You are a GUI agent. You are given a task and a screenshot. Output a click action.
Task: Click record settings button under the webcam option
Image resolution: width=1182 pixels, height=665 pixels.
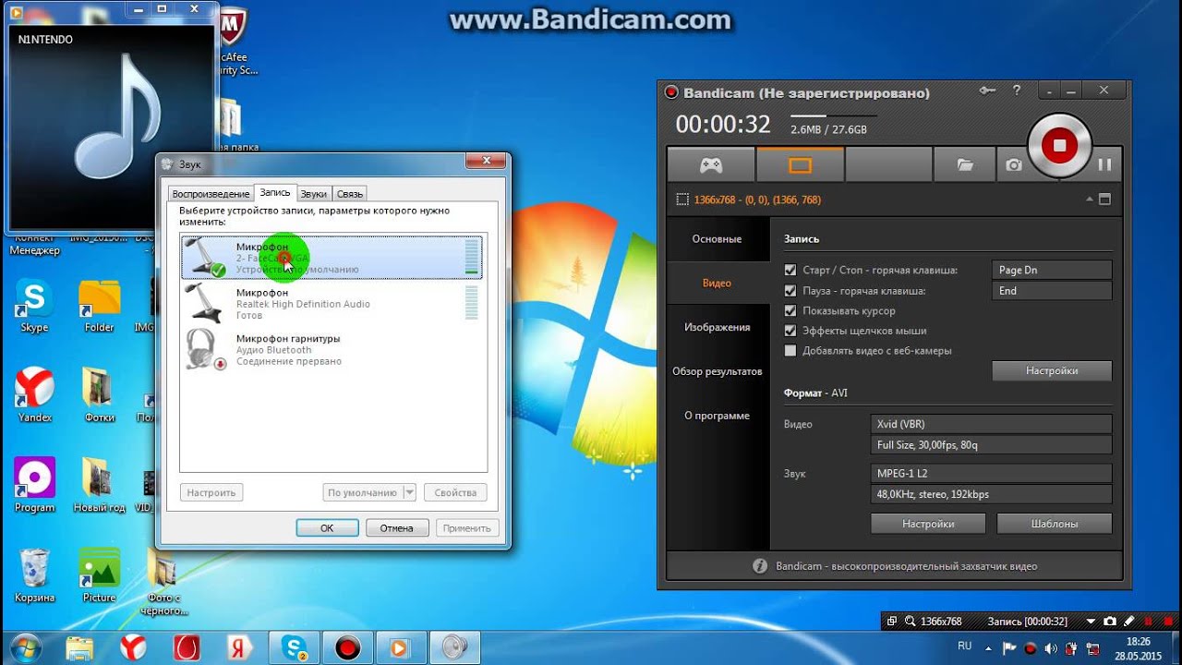point(1052,370)
